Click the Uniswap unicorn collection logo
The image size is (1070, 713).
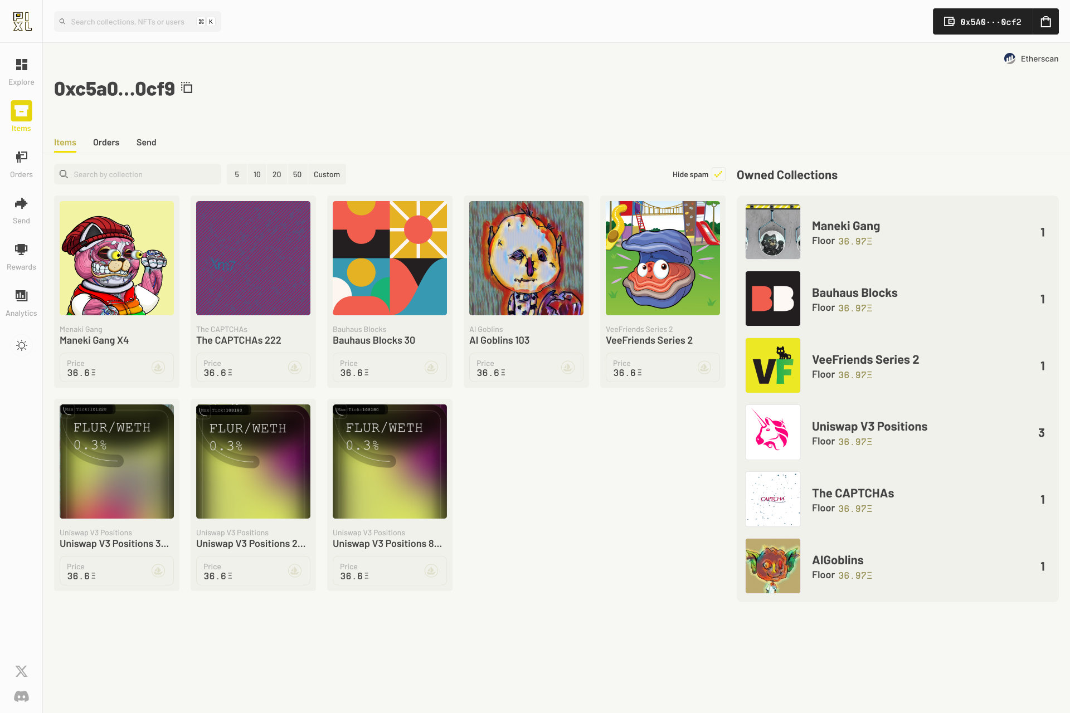[x=773, y=432]
